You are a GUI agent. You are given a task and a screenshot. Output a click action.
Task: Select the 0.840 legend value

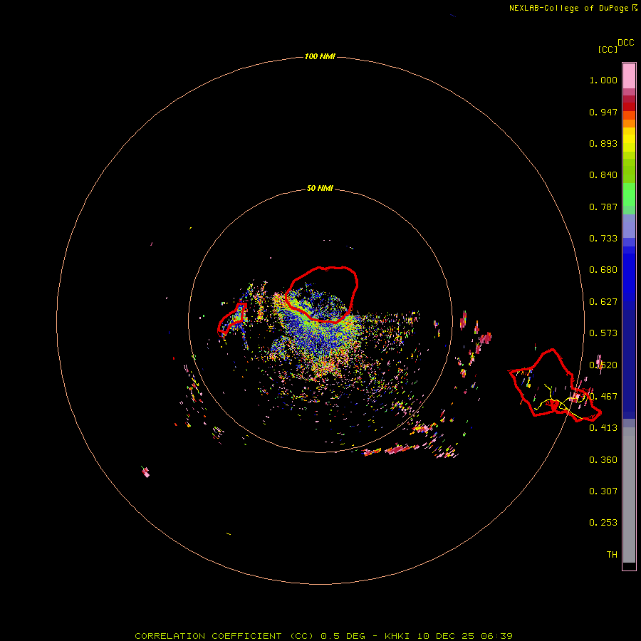point(603,175)
